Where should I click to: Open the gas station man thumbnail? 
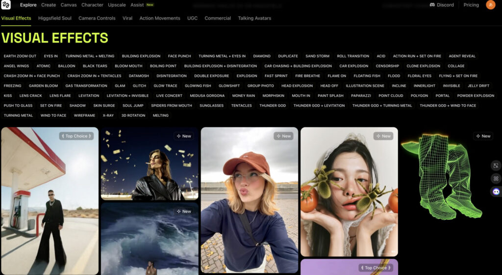pos(50,201)
